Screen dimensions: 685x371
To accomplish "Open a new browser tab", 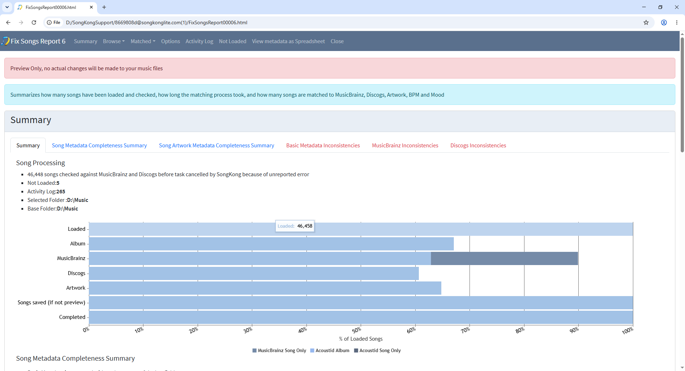I will point(104,7).
